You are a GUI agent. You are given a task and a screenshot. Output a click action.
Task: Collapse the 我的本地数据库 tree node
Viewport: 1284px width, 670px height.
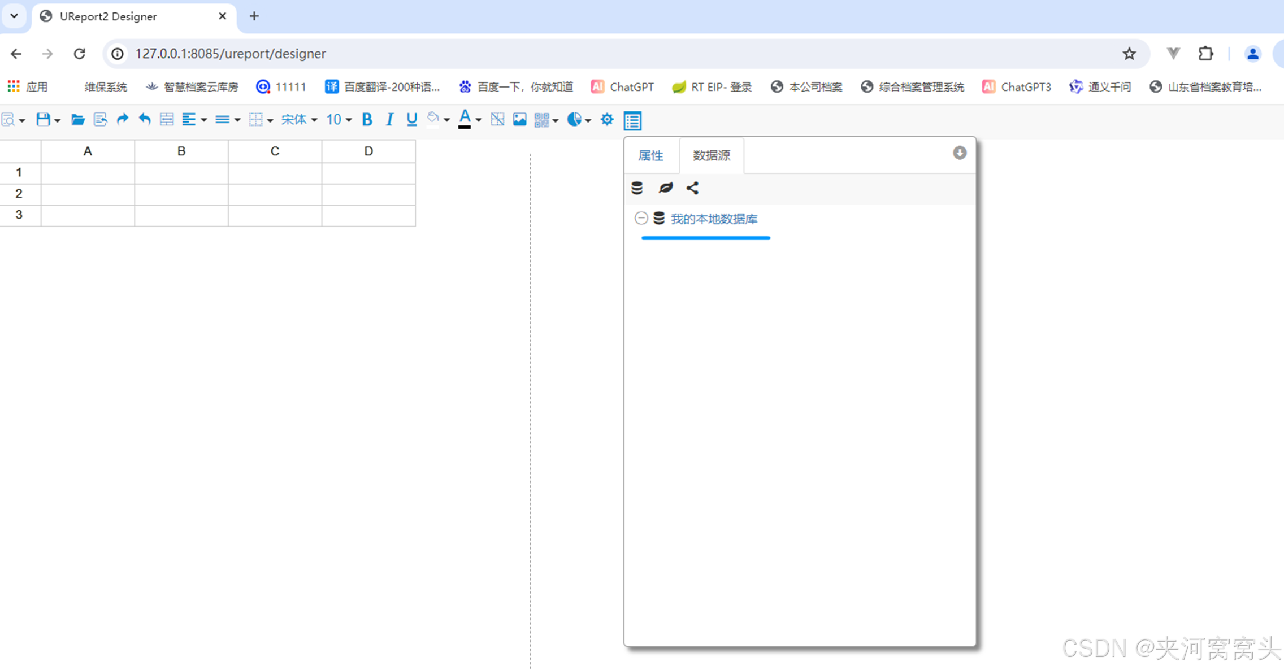[641, 218]
